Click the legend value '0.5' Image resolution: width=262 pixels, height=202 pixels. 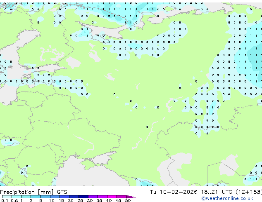tap(14, 200)
